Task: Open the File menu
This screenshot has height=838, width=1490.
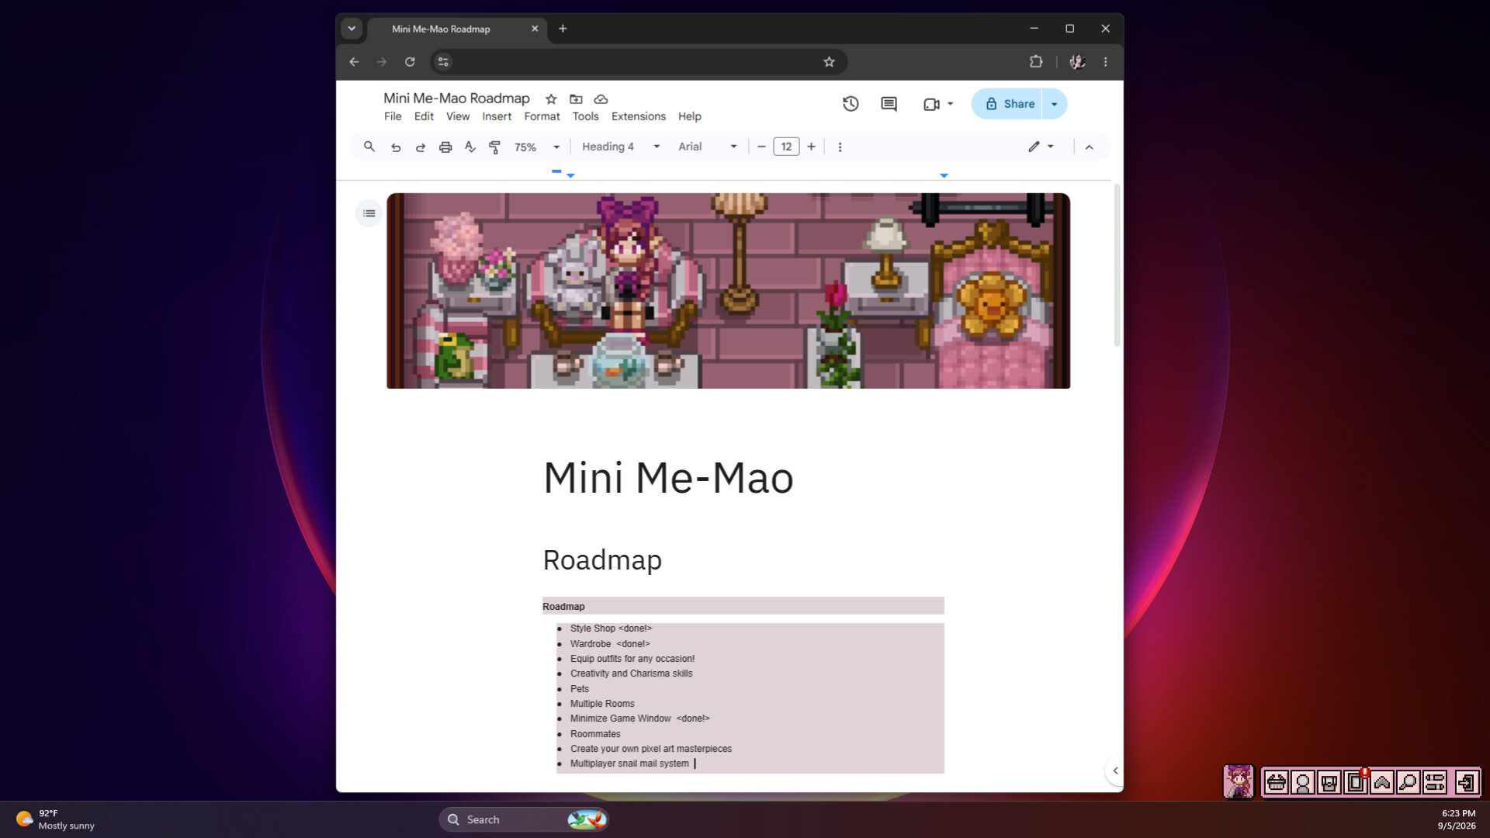Action: tap(393, 116)
